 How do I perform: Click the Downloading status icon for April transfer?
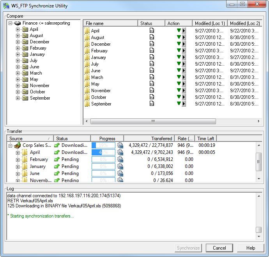(x=57, y=152)
